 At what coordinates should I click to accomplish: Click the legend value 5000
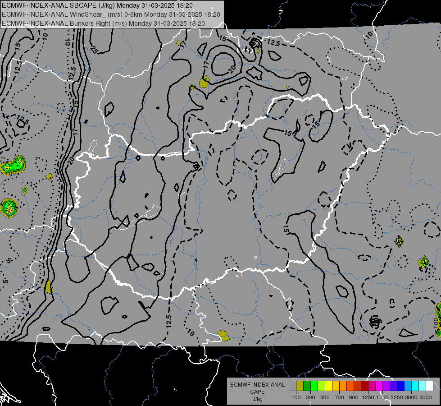click(426, 397)
